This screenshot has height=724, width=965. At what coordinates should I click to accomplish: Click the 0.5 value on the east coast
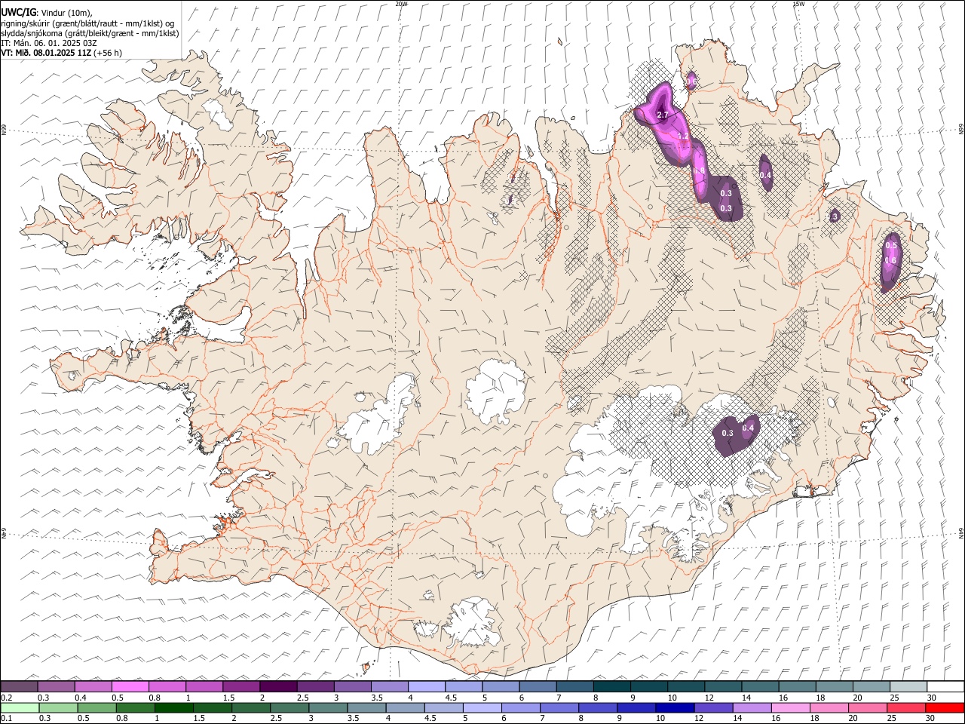(891, 246)
